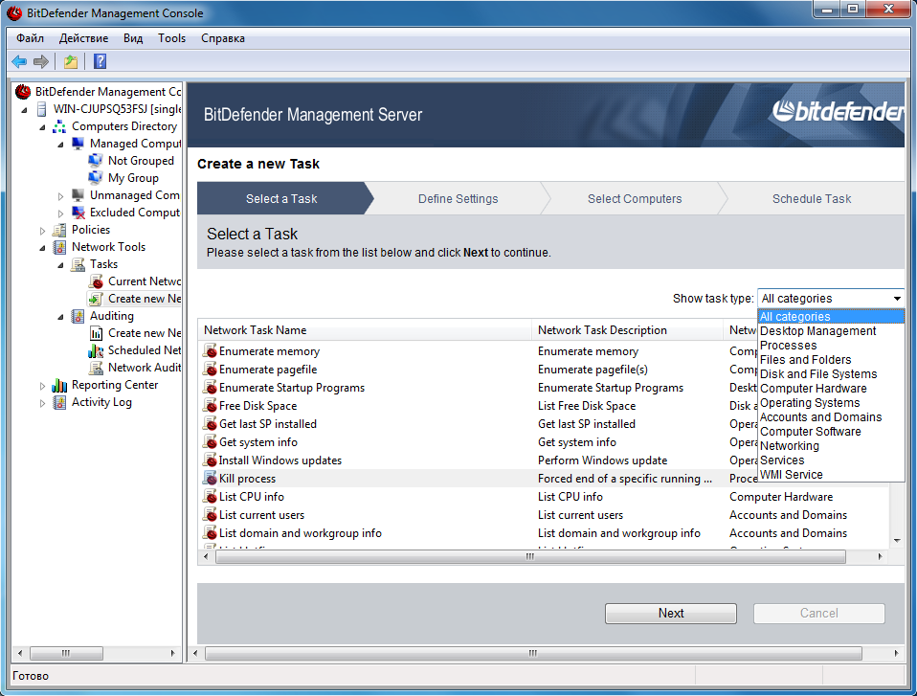917x696 pixels.
Task: Expand the Policies node
Action: point(42,231)
